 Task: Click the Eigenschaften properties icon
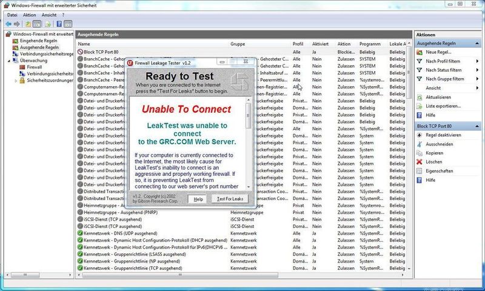point(420,171)
